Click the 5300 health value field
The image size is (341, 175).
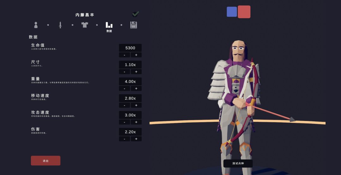[130, 48]
